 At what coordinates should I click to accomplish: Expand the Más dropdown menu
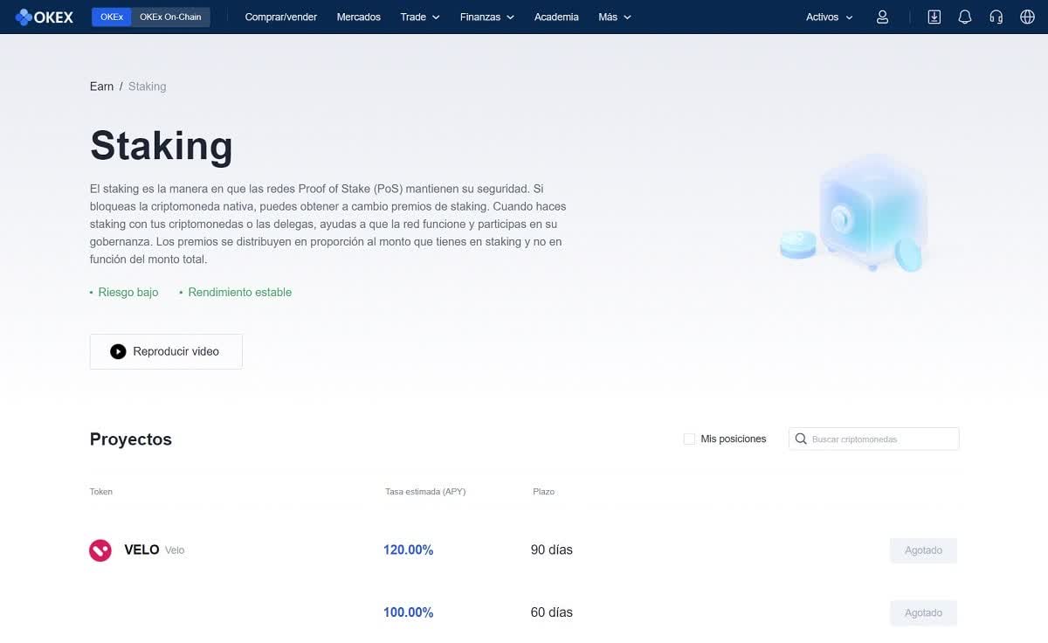615,17
